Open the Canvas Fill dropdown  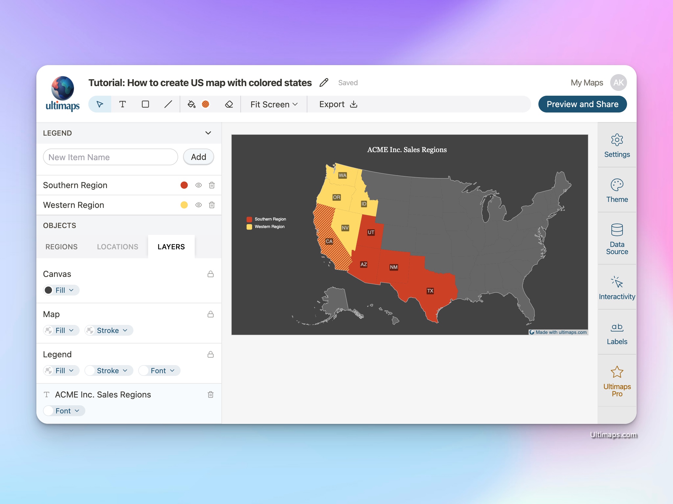tap(61, 290)
